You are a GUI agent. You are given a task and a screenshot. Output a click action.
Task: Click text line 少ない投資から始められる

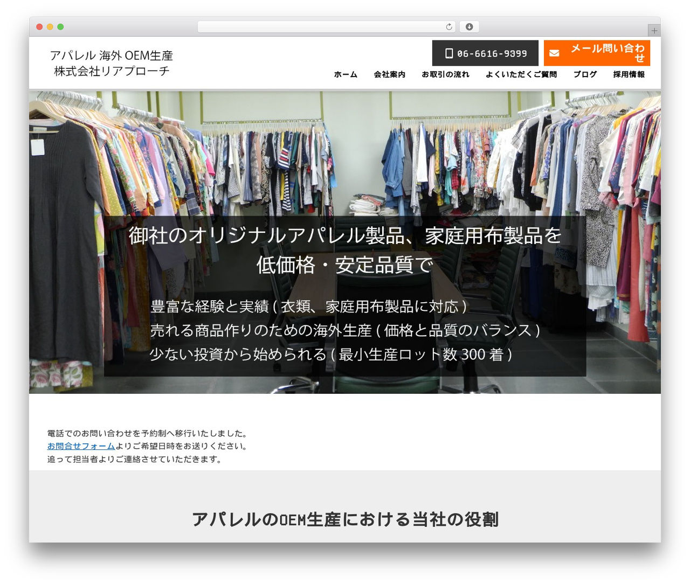[331, 354]
